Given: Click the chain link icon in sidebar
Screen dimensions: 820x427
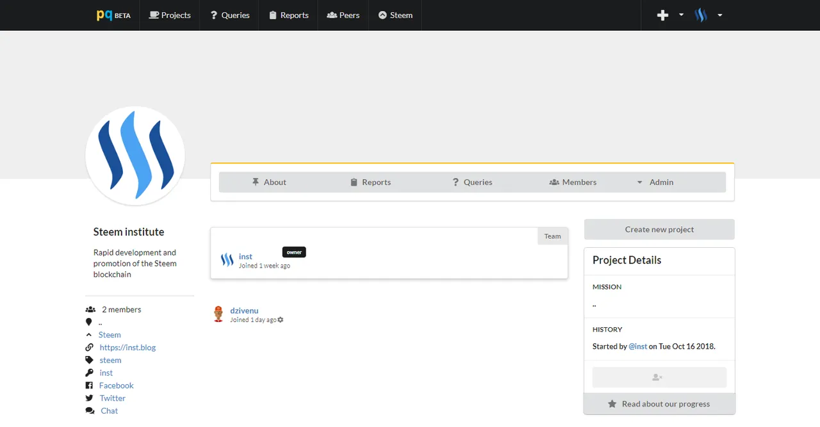Looking at the screenshot, I should (x=89, y=348).
